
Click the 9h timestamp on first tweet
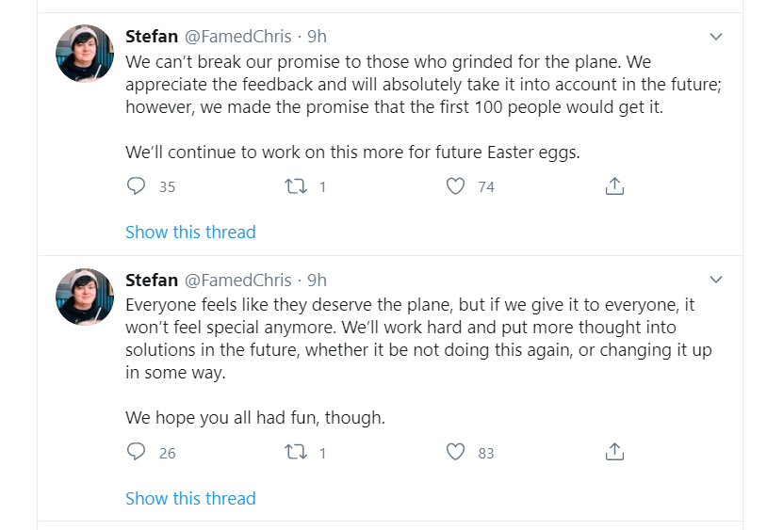[317, 37]
